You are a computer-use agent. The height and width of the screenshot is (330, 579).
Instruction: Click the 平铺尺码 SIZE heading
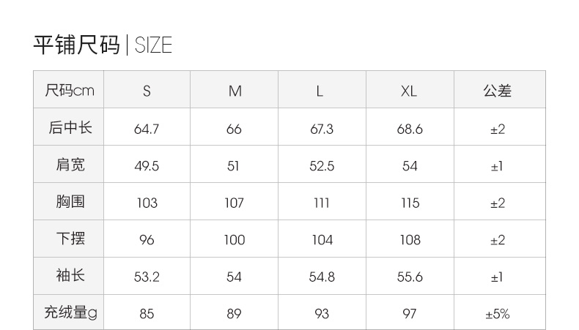pos(103,45)
